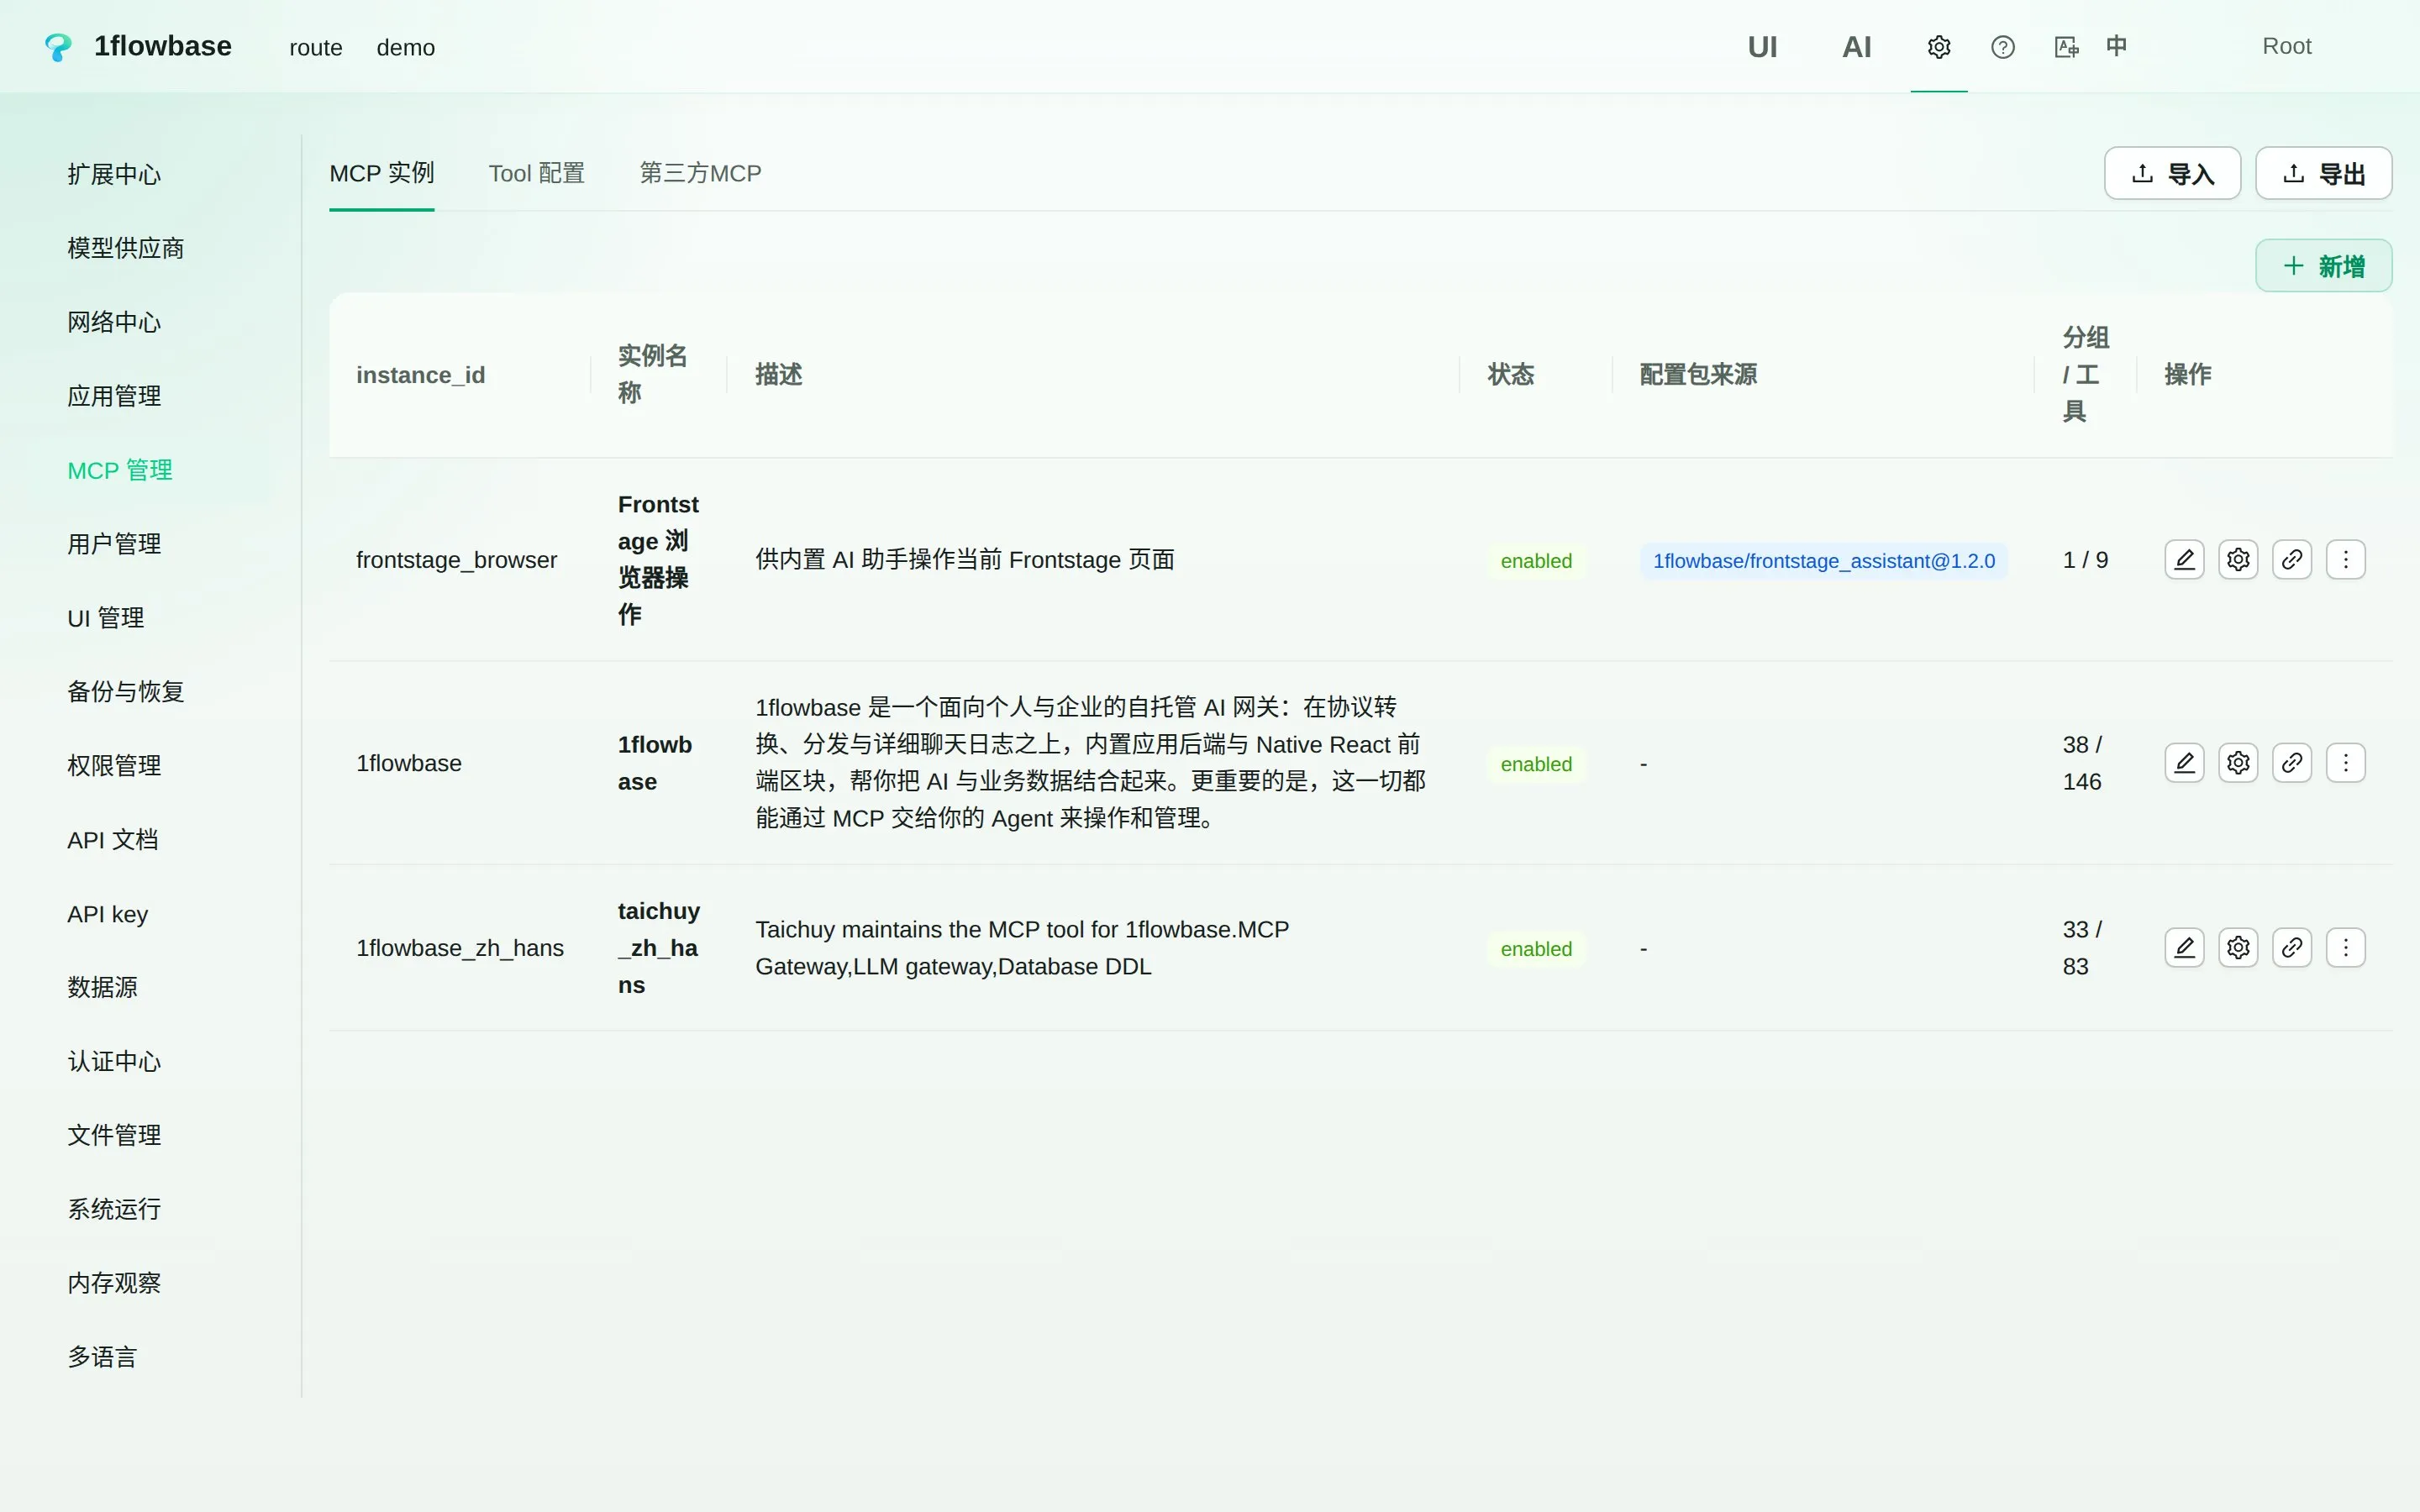Screen dimensions: 2420x1512
Task: Open the settings gear in top navigation
Action: tap(1939, 47)
